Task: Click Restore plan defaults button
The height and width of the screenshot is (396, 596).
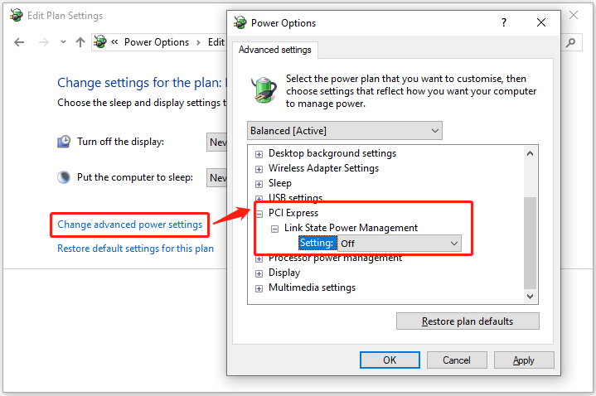Action: tap(468, 321)
